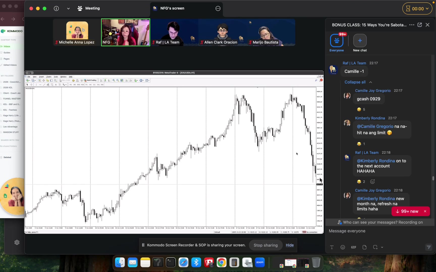
Task: Start a New chat
Action: click(x=360, y=41)
